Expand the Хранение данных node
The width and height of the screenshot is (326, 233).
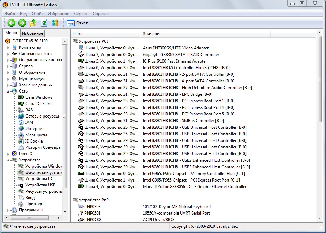[8, 85]
